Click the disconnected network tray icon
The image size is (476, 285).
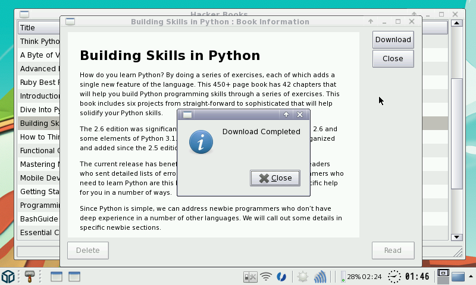pos(250,277)
